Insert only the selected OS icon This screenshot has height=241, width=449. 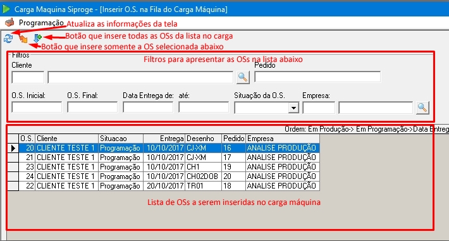point(23,39)
